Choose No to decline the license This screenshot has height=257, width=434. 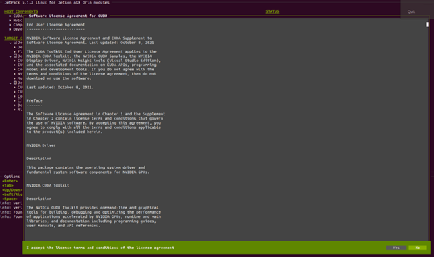click(x=418, y=248)
